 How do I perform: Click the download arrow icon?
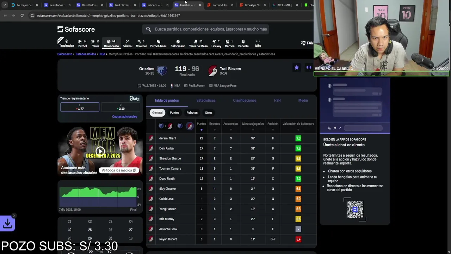point(7,224)
